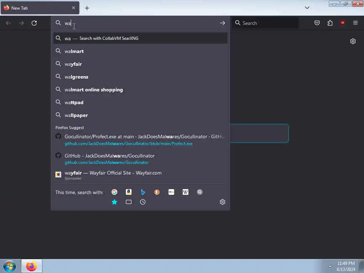Search this time with Wikipedia
Screen dimensions: 364x273
click(x=186, y=192)
